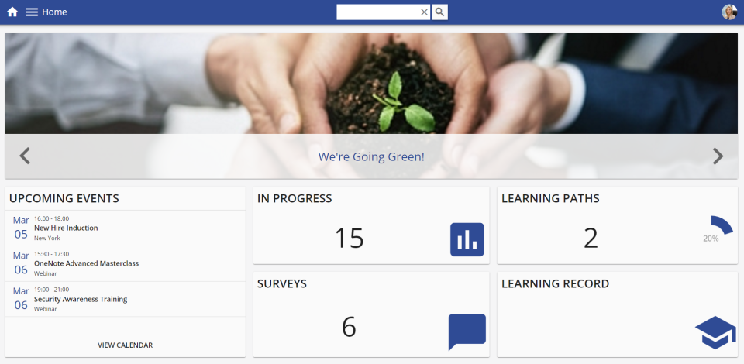Click the 19:00 - 21:00 time text
This screenshot has width=744, height=364.
[x=51, y=290]
